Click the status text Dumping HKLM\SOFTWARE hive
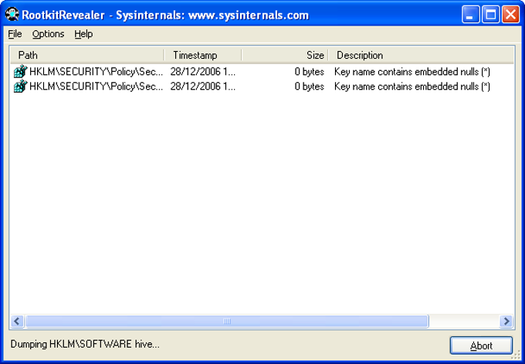This screenshot has height=364, width=525. [85, 344]
